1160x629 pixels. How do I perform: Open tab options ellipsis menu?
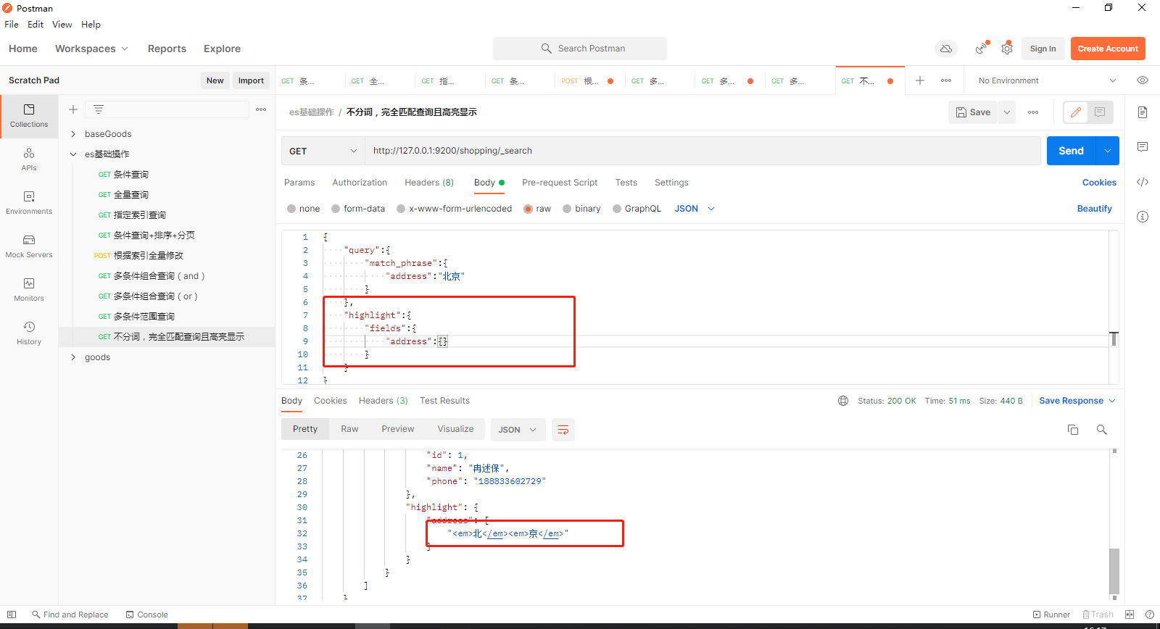(946, 80)
